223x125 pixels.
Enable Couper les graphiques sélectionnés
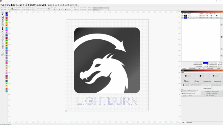coord(182,90)
